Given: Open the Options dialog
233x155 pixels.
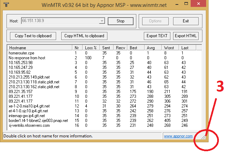Looking at the screenshot, I should click(155, 21).
